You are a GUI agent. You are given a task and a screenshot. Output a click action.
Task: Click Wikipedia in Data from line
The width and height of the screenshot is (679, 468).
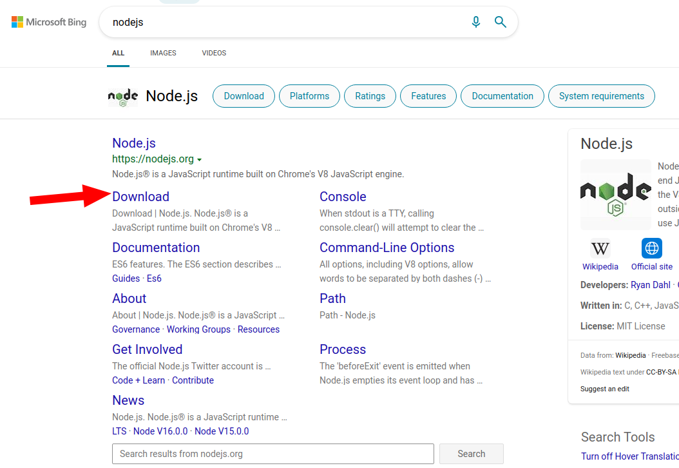click(x=631, y=355)
